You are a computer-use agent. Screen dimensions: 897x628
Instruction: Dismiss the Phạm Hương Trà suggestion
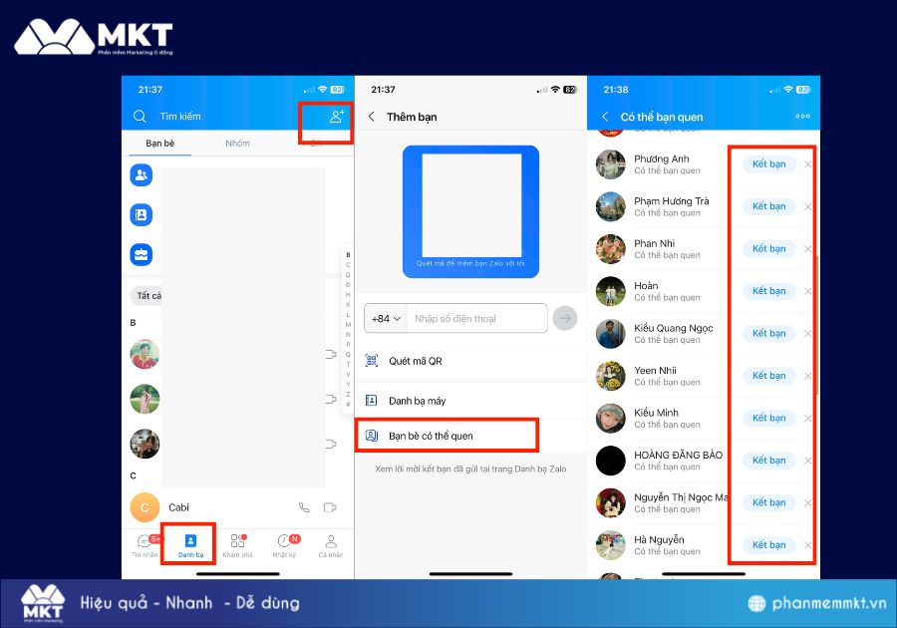tap(807, 206)
